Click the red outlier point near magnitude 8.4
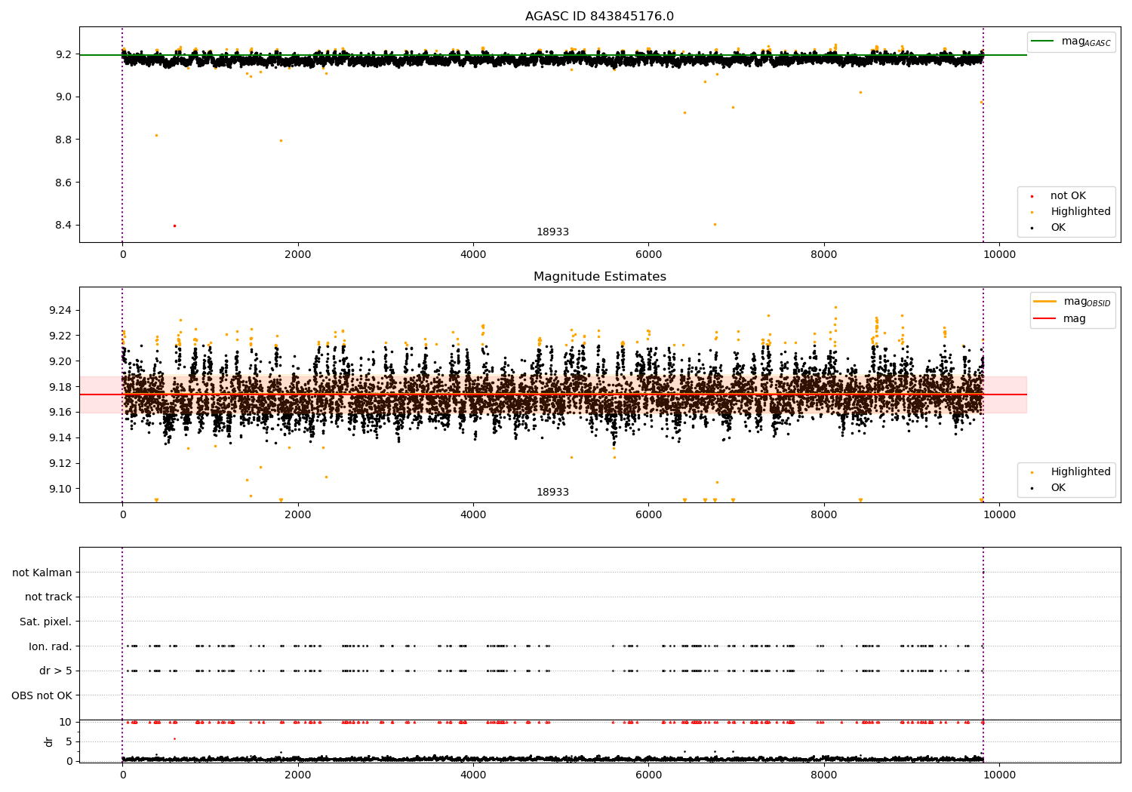Viewport: 1132px width, 792px height. (x=174, y=226)
